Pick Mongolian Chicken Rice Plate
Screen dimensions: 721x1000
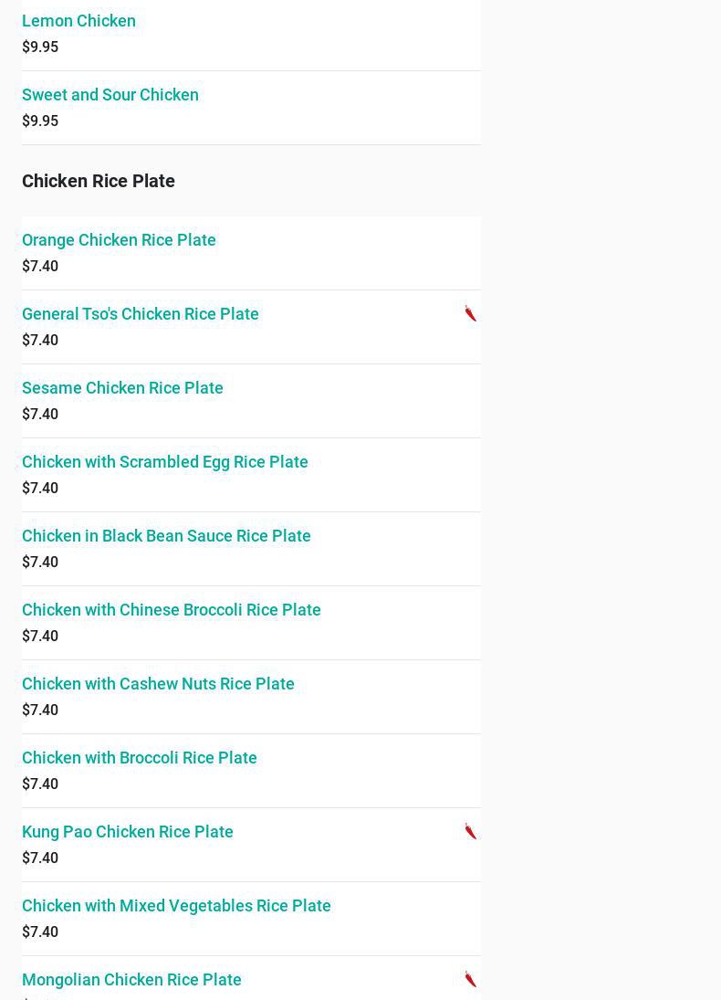[x=131, y=979]
